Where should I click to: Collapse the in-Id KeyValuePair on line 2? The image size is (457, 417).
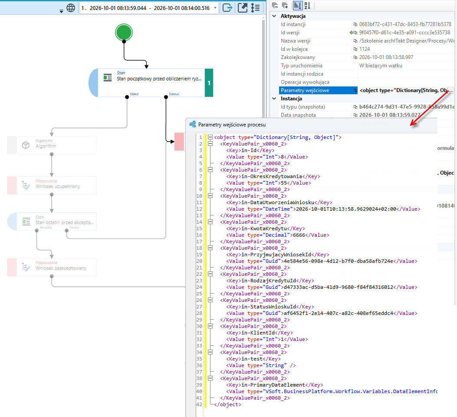[210, 144]
